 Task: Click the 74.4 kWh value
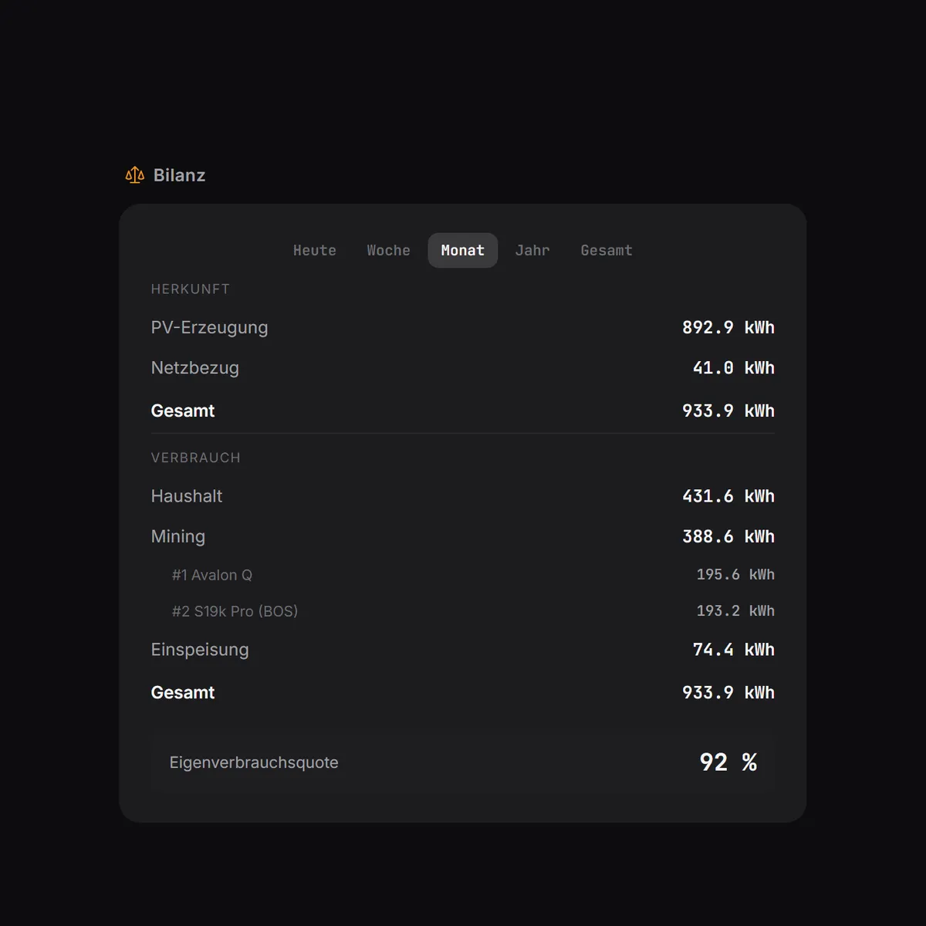tap(734, 650)
